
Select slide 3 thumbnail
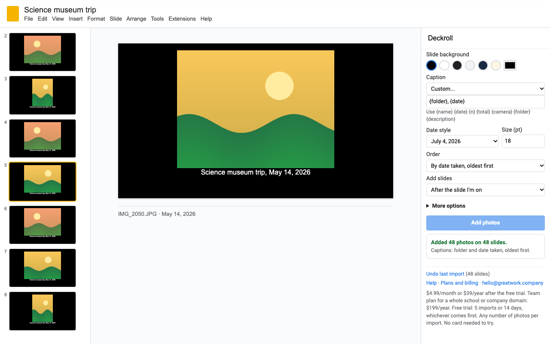[x=43, y=95]
